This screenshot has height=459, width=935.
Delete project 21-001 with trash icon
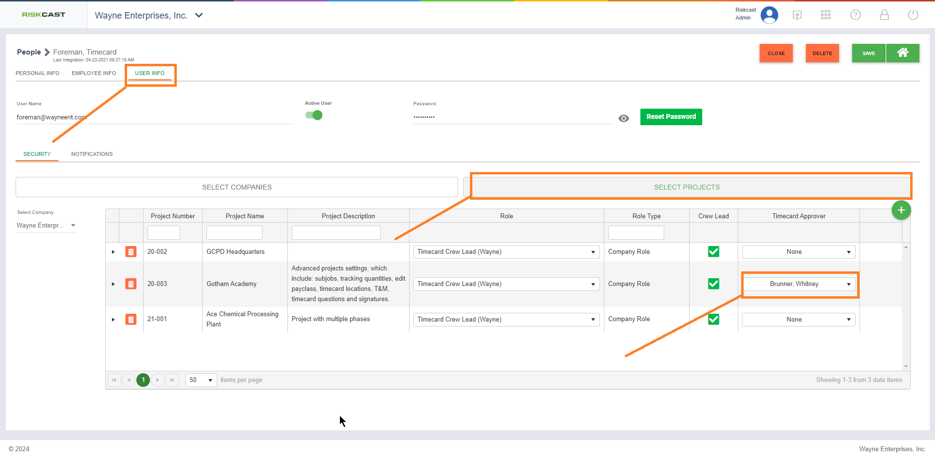(x=131, y=320)
